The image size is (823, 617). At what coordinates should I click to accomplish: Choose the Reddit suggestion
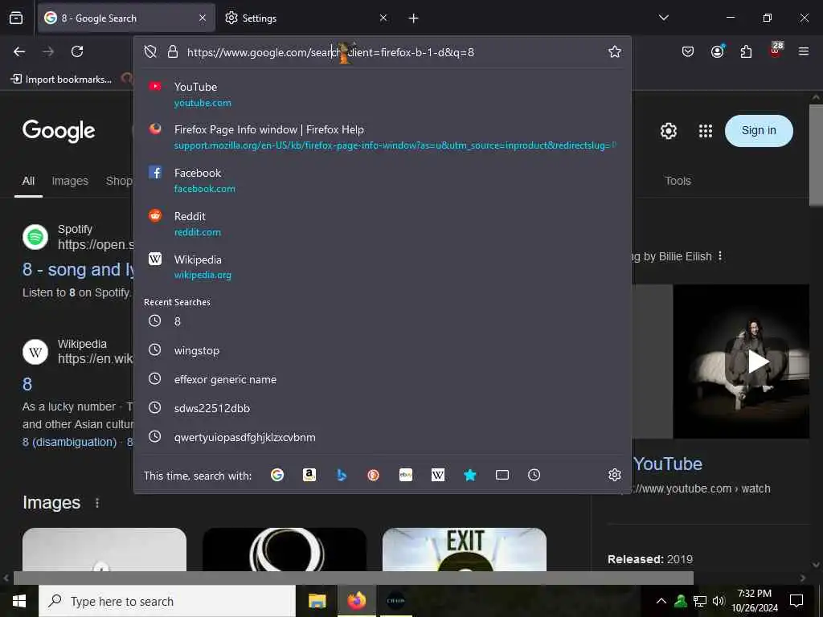coord(382,224)
